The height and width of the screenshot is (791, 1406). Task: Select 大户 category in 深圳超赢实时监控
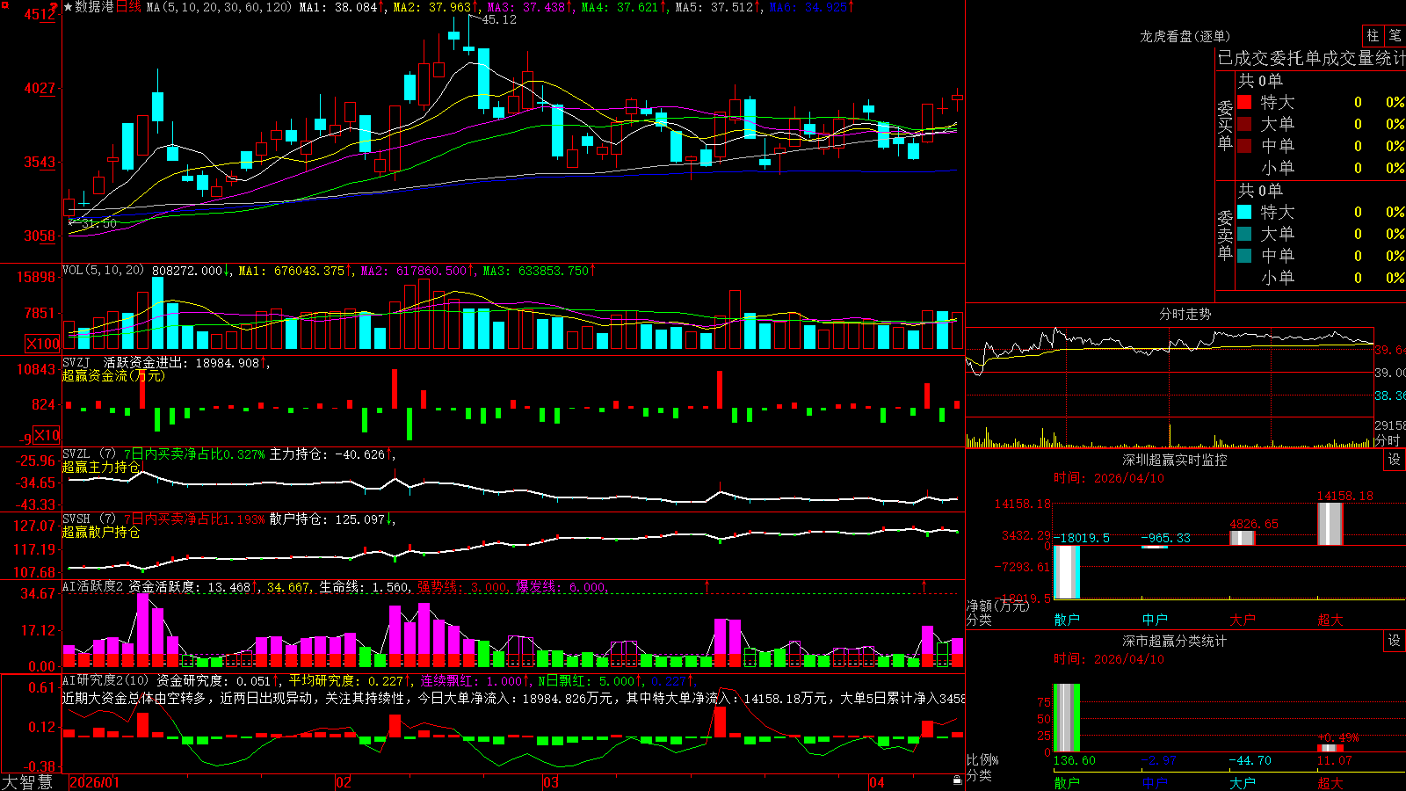point(1243,620)
